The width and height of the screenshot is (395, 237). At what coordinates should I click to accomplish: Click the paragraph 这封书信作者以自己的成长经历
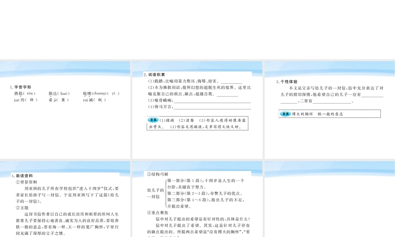pos(67,224)
